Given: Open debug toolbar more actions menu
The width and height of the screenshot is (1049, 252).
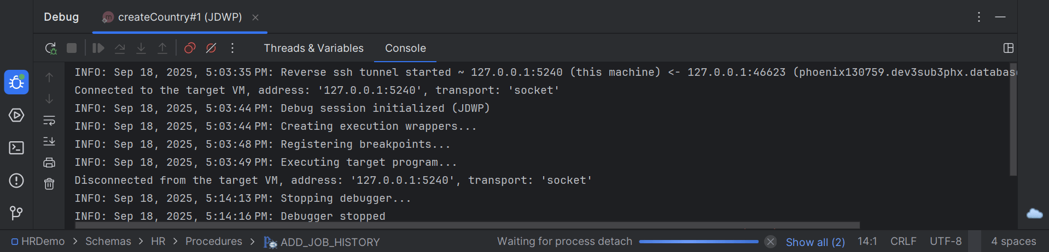Looking at the screenshot, I should [232, 48].
